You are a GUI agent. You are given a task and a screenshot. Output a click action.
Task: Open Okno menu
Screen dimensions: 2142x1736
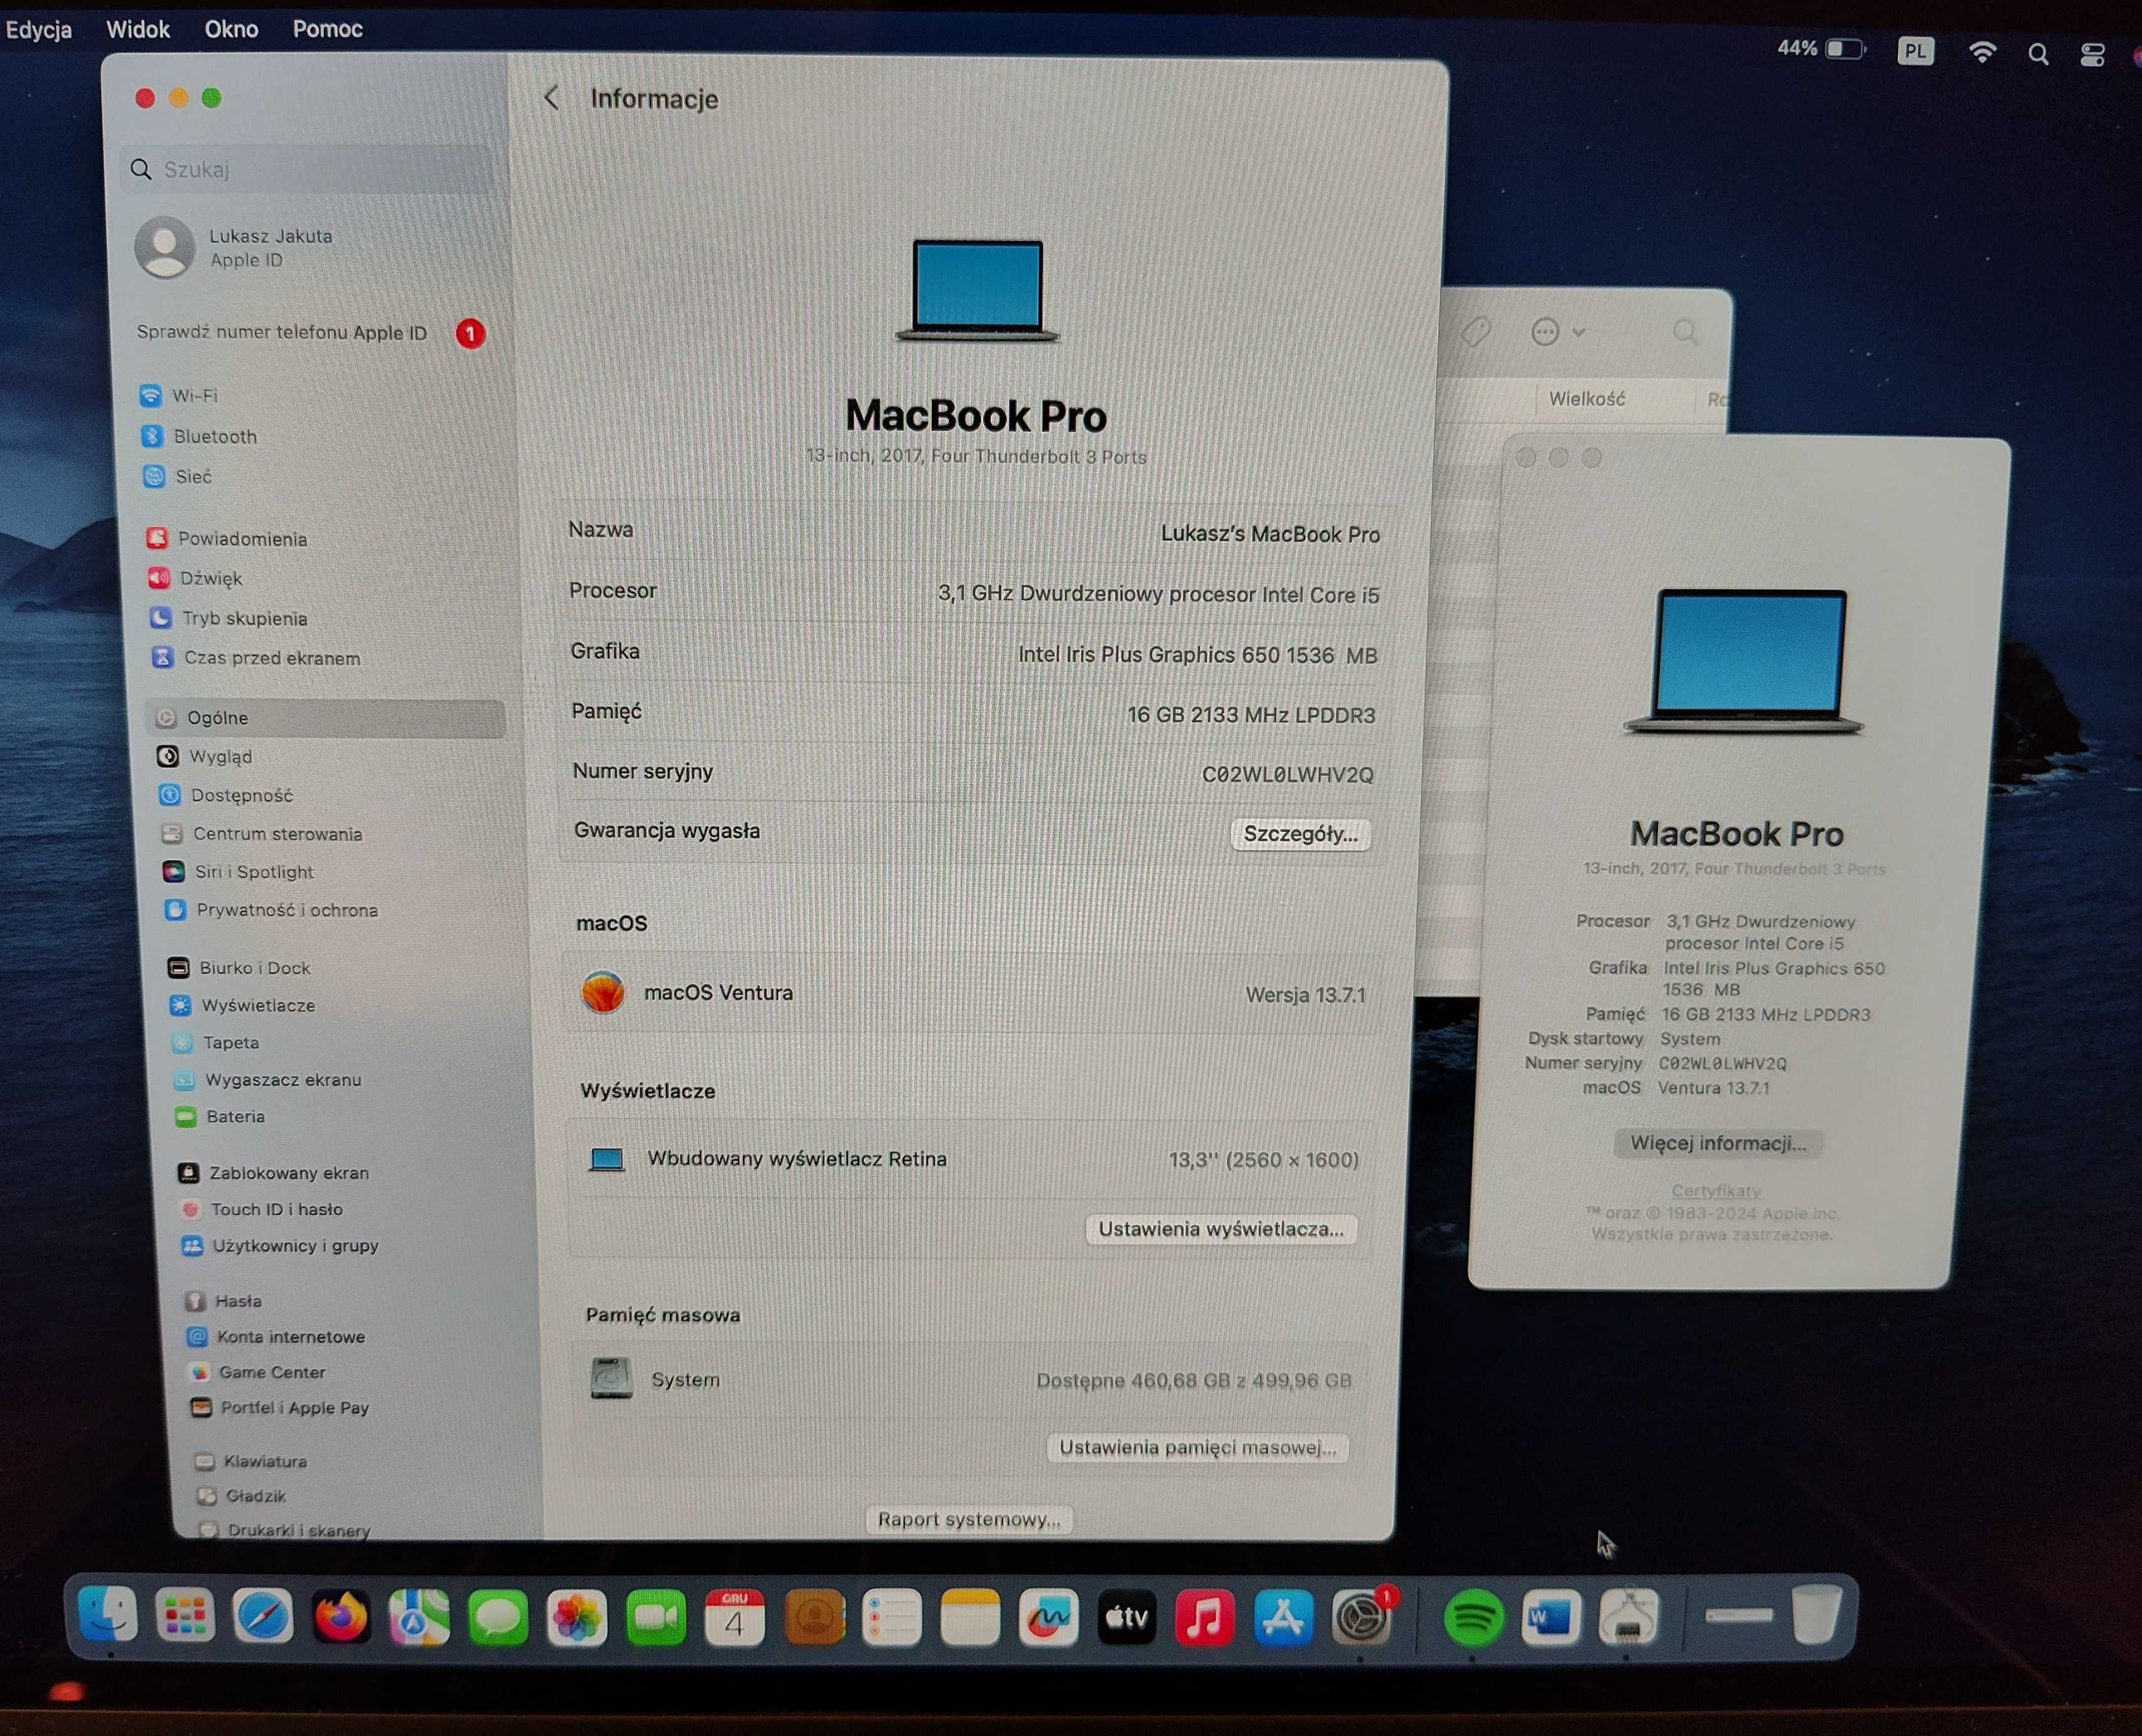point(231,29)
